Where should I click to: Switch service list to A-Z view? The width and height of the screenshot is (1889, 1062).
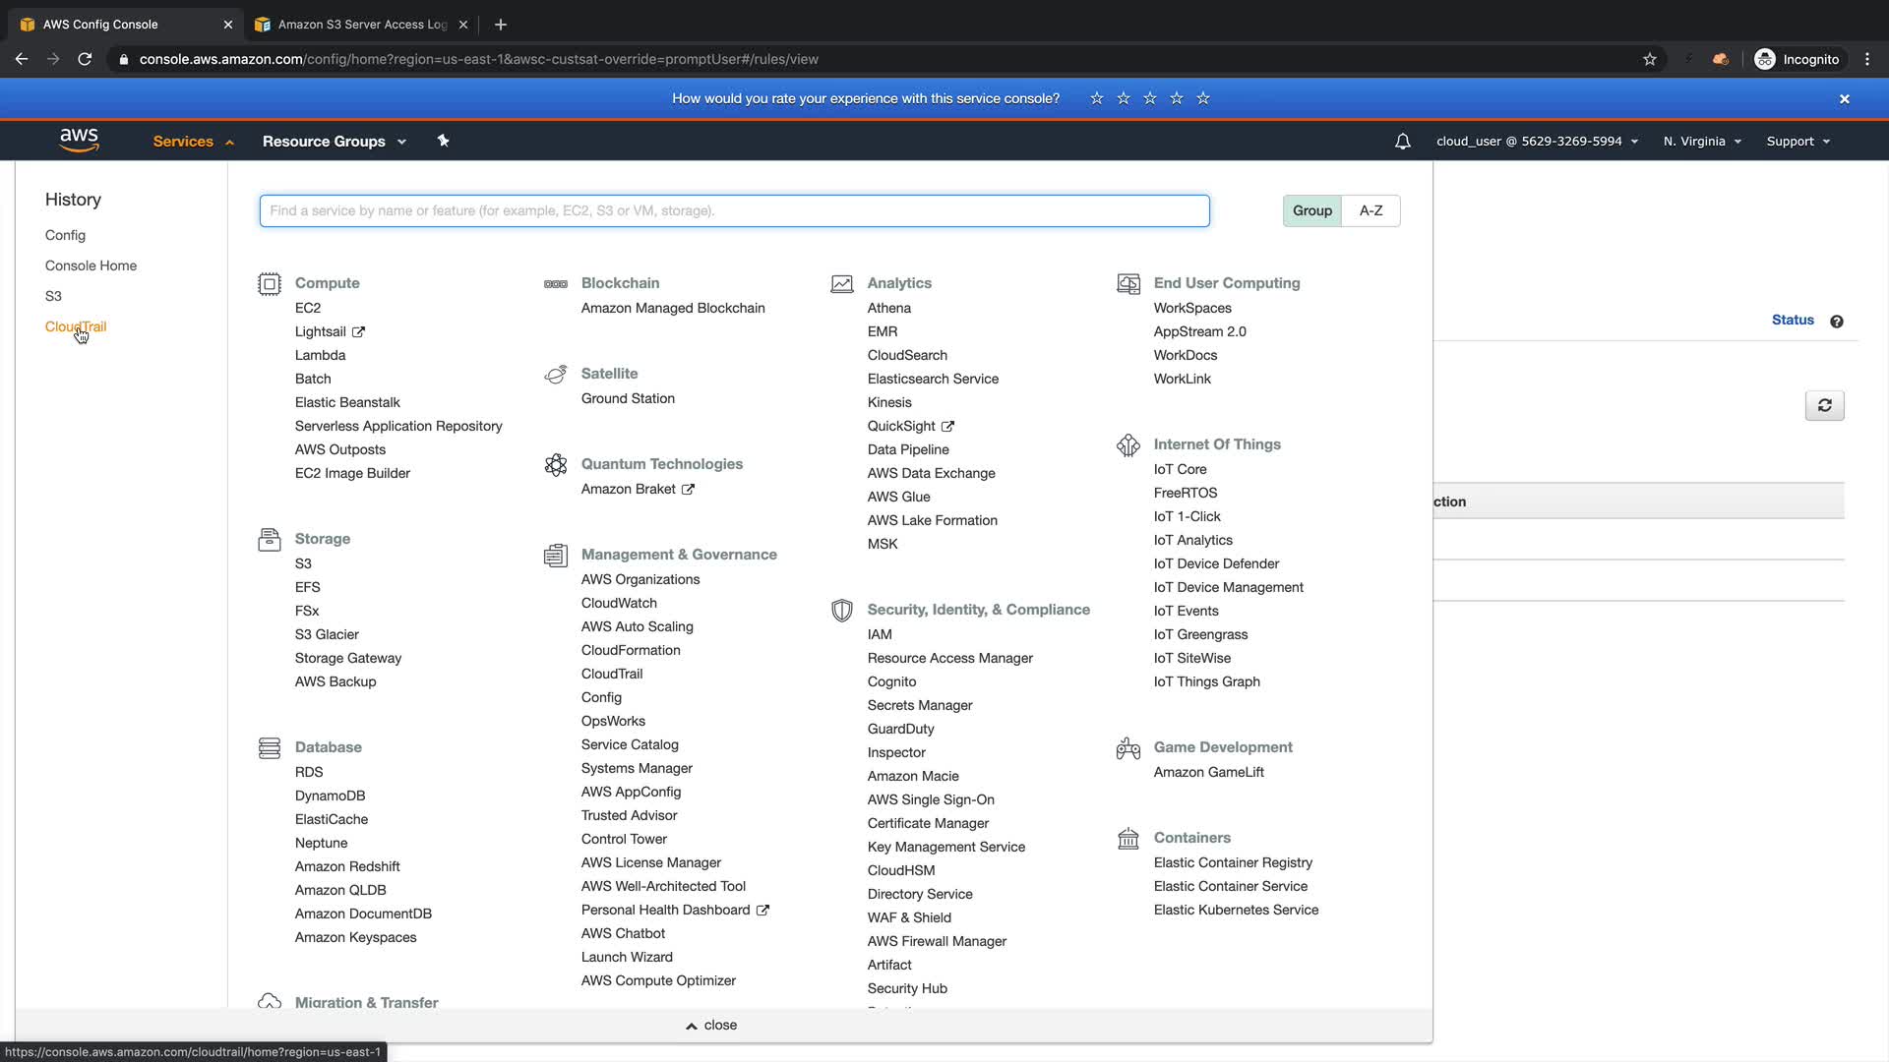pos(1371,210)
